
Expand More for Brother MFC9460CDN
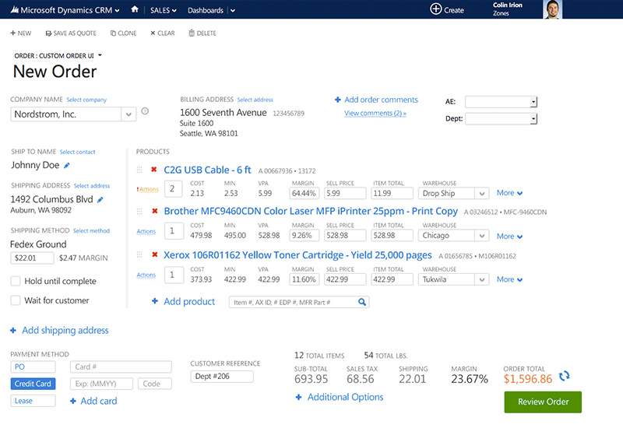point(509,237)
